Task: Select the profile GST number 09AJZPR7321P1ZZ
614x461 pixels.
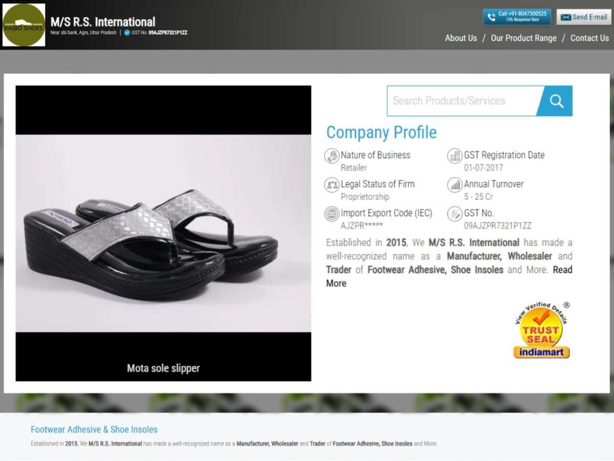Action: pyautogui.click(x=498, y=226)
